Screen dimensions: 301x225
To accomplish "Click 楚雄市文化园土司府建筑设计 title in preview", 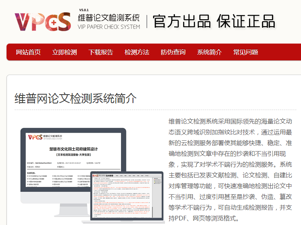I will [x=74, y=149].
